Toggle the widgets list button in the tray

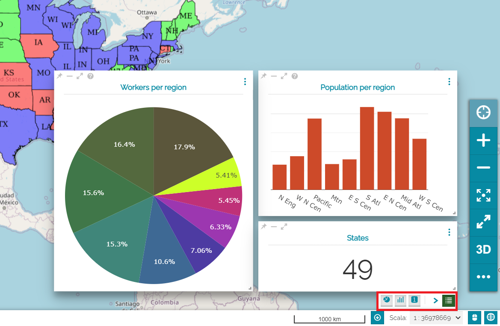448,300
